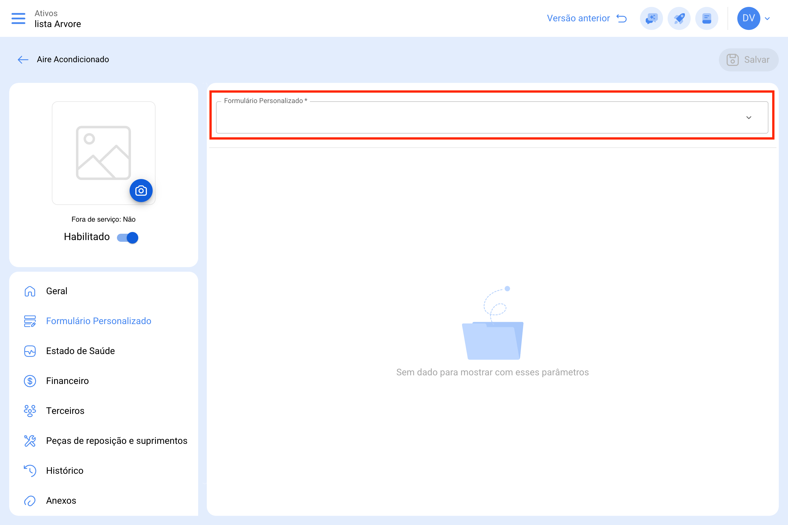Click Sem dado para mostrar message

pos(492,372)
